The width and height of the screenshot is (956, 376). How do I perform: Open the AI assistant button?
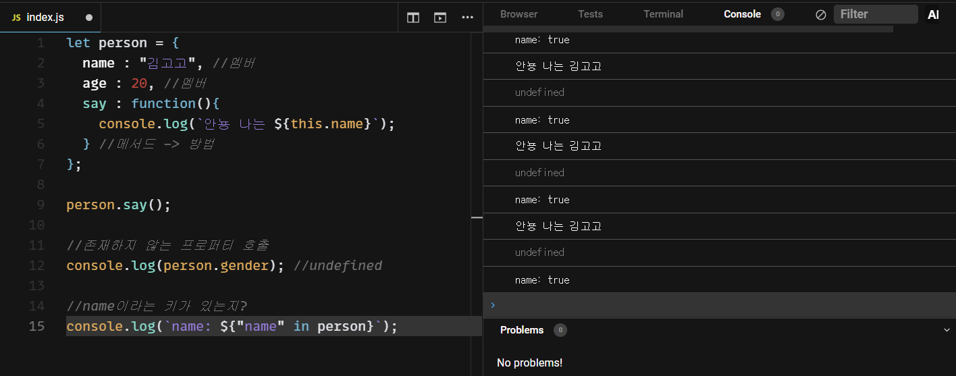click(933, 14)
